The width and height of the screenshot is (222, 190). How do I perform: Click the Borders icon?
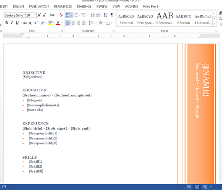(108, 23)
